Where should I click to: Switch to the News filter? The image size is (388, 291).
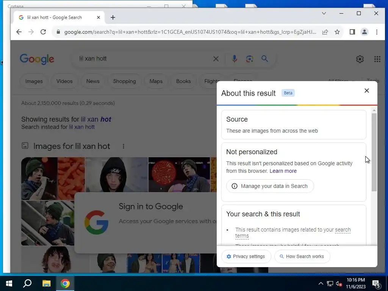point(93,81)
